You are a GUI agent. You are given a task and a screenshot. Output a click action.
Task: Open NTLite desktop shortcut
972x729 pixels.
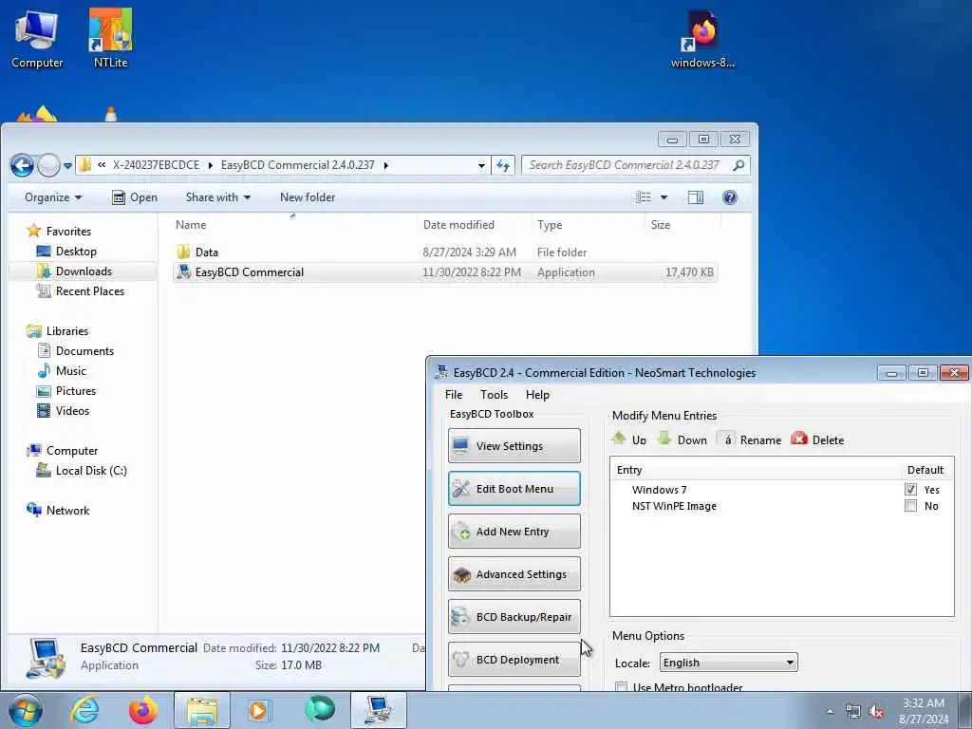point(110,38)
